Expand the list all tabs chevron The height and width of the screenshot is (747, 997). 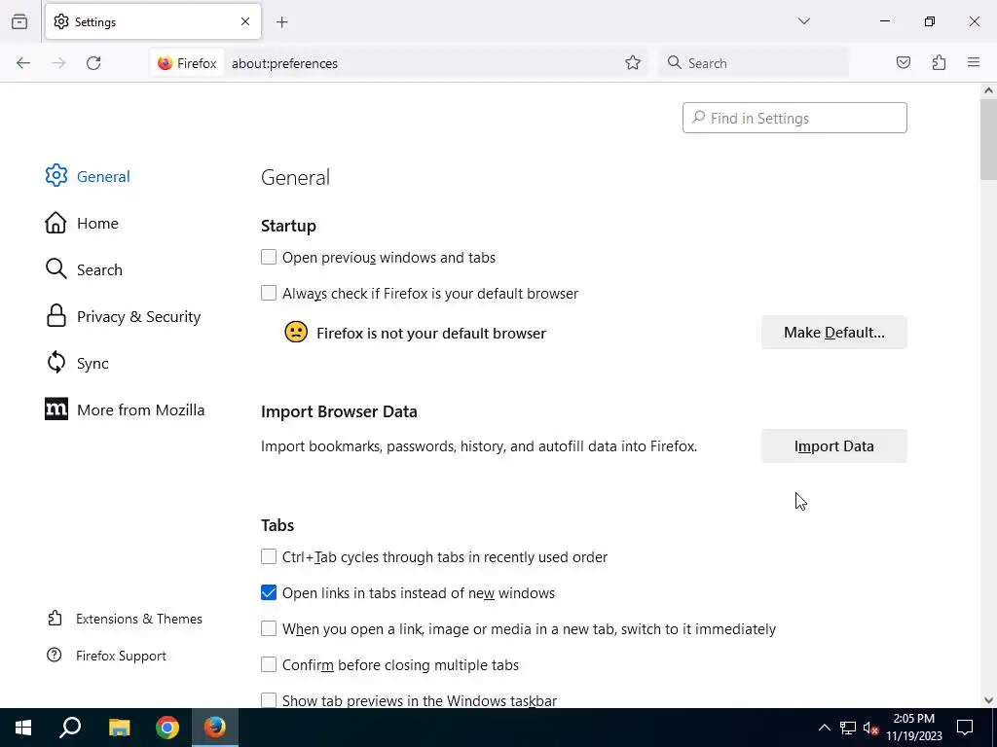click(x=804, y=21)
